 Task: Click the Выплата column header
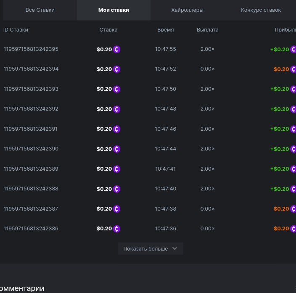[207, 30]
